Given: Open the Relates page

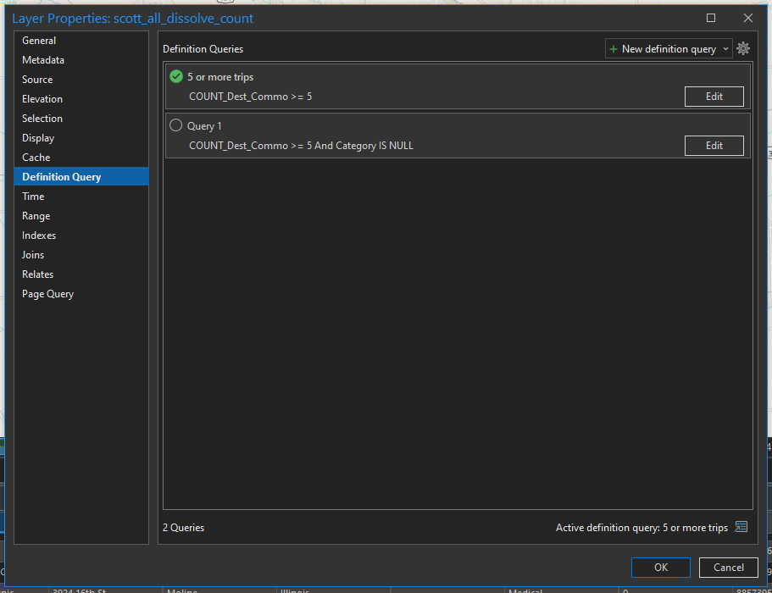Looking at the screenshot, I should 37,274.
